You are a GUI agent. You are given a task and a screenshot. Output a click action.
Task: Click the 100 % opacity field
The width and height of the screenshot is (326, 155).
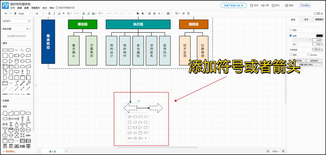click(316, 50)
